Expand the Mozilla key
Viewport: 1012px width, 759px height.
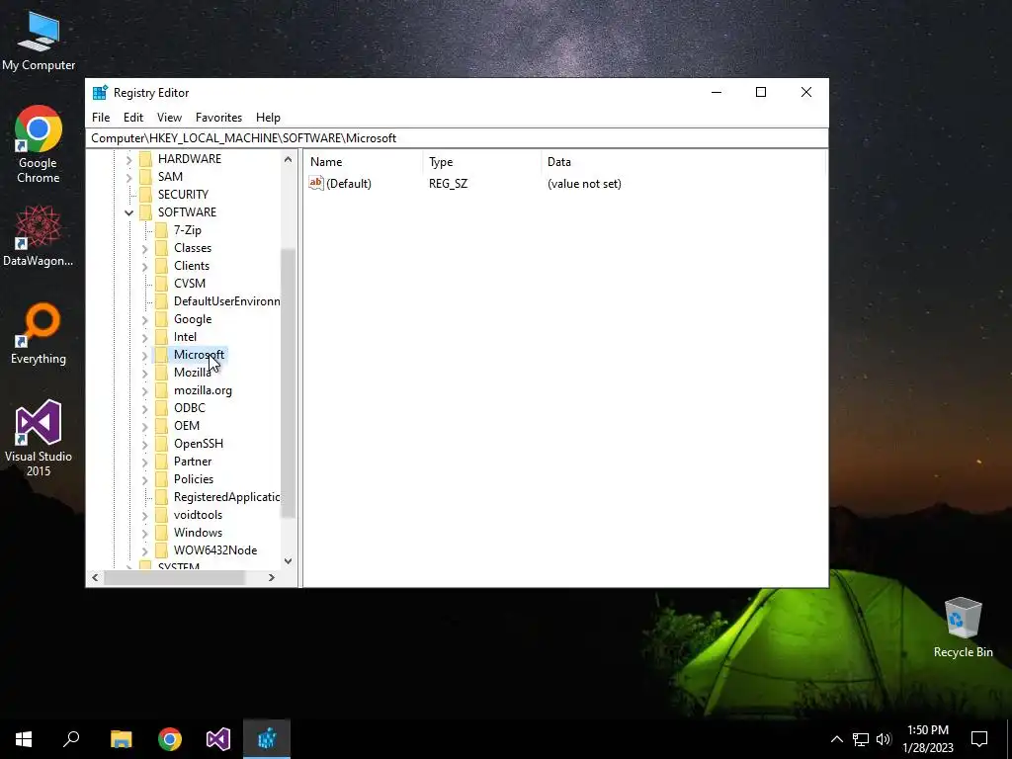(x=144, y=373)
